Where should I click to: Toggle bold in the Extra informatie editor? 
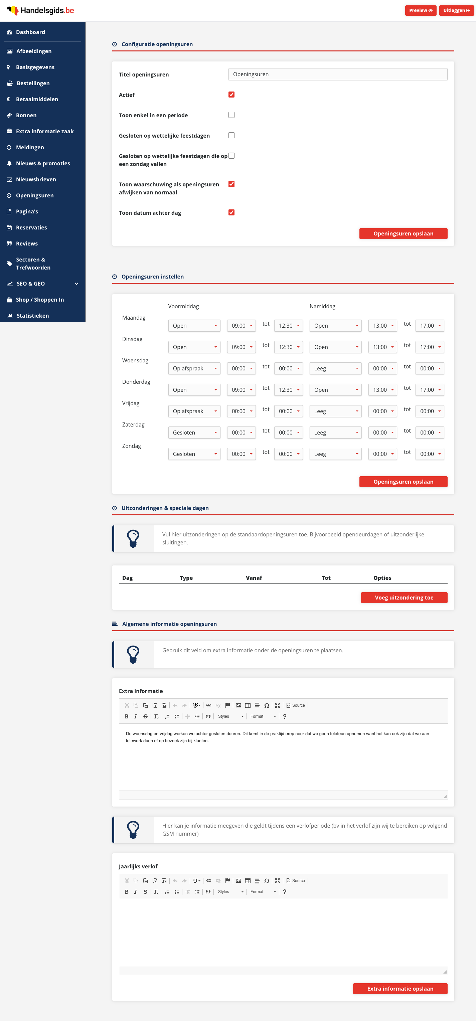126,717
